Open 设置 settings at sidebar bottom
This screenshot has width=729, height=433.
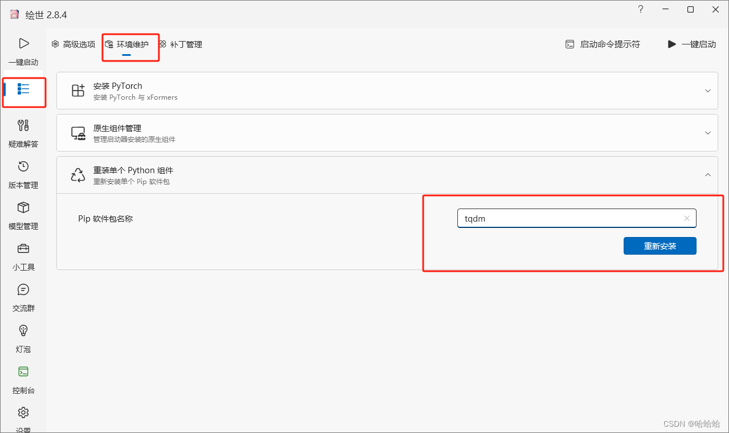point(23,416)
